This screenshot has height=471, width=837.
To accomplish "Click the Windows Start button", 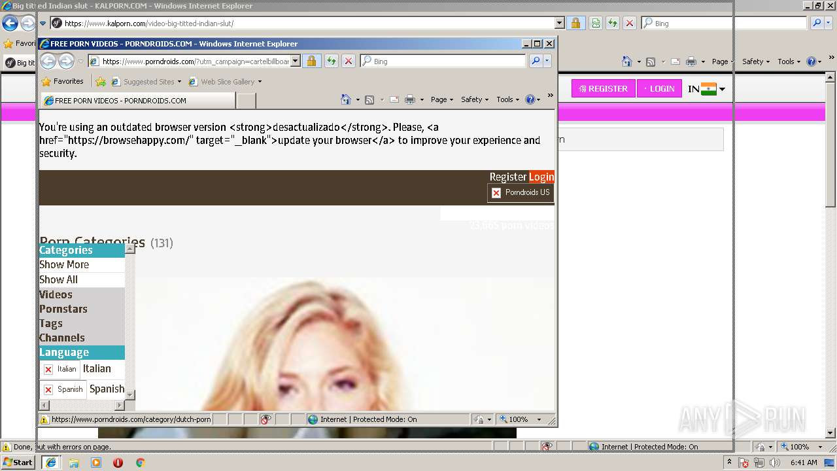I will (18, 462).
